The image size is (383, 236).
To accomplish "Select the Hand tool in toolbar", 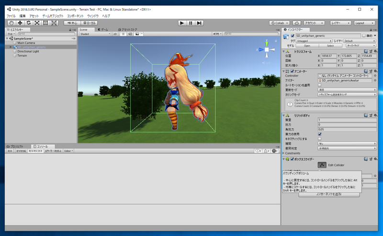I will tap(11, 23).
